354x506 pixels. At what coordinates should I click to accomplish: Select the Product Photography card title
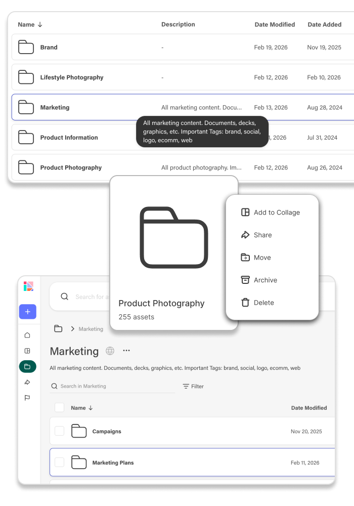(161, 303)
